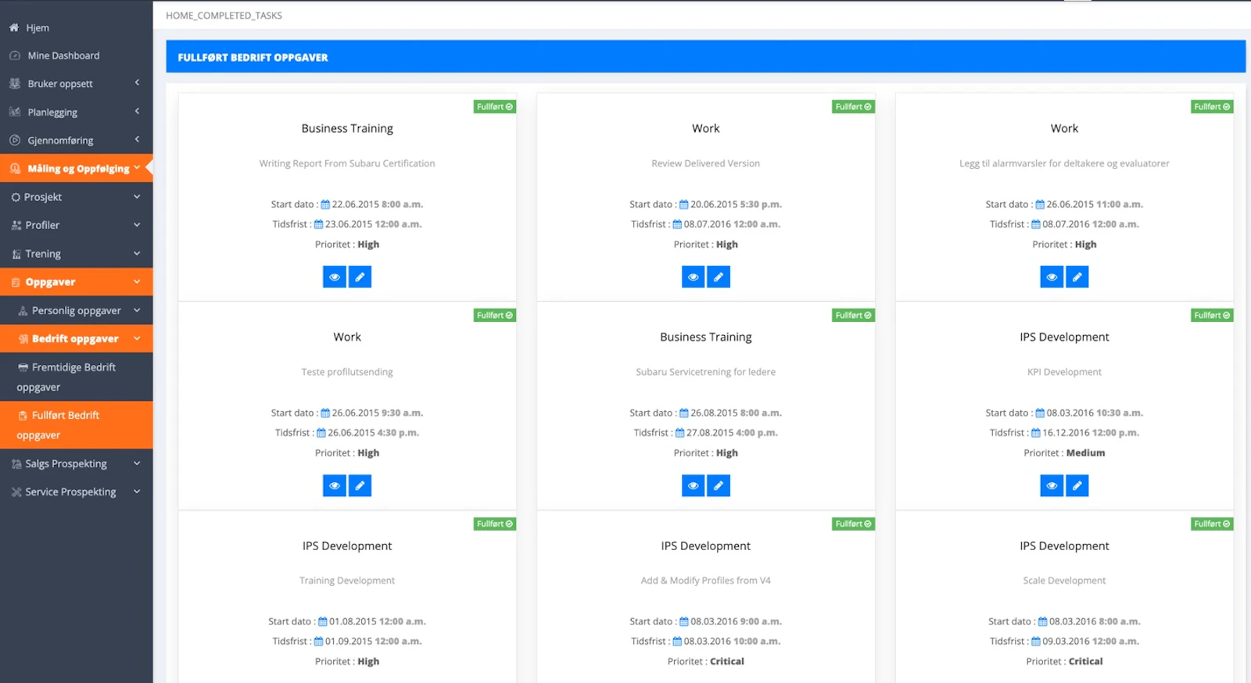
Task: Click Fullført badge on Review Delivered Version card
Action: point(853,106)
